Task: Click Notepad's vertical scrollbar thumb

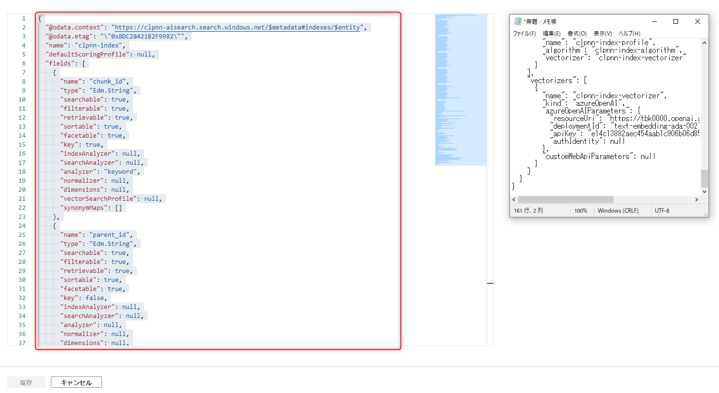Action: click(704, 178)
